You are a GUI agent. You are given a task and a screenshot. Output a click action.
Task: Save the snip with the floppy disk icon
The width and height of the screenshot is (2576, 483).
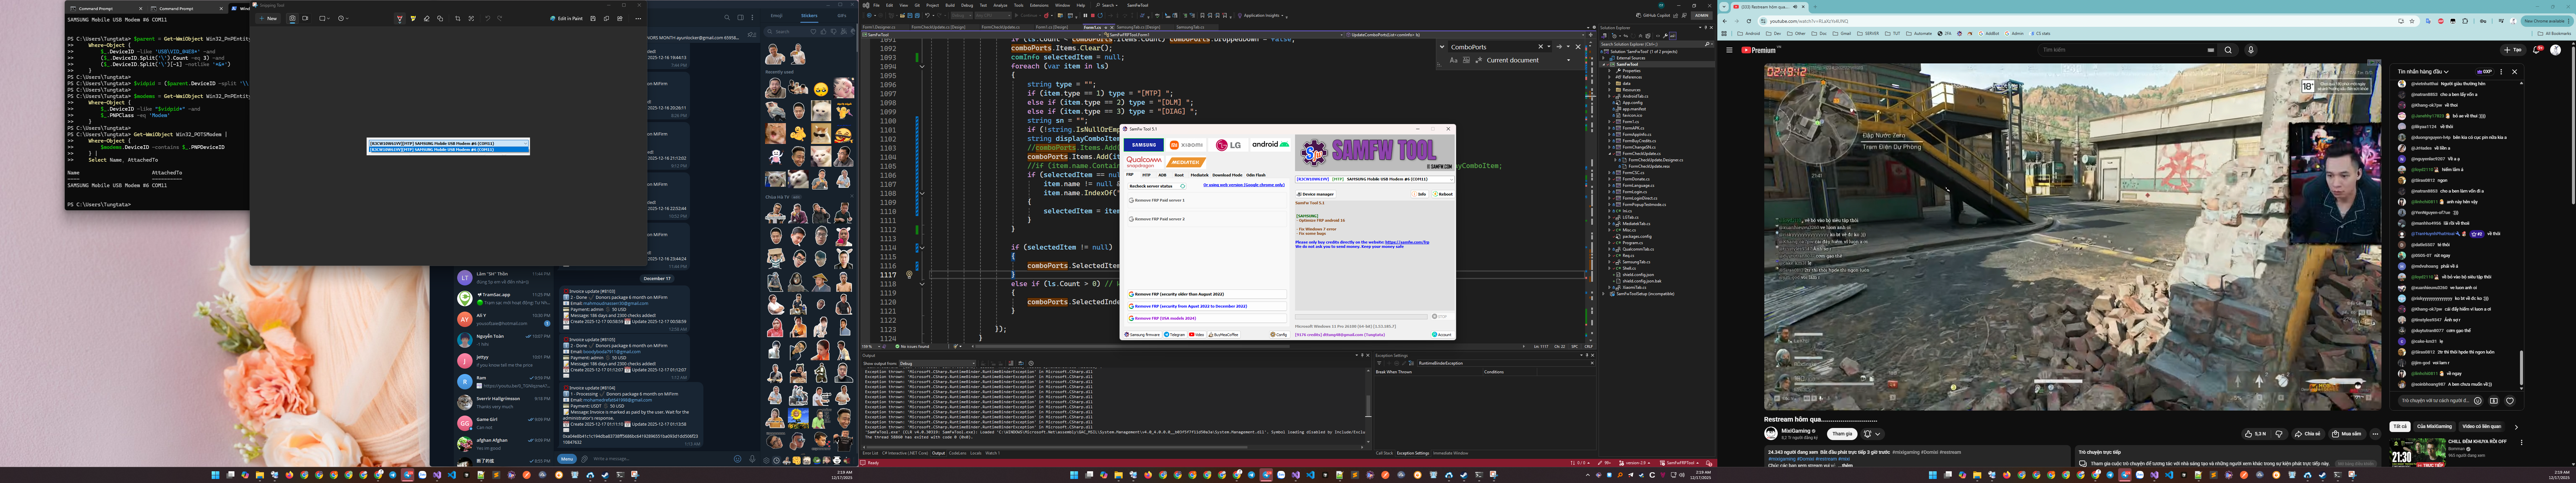pyautogui.click(x=593, y=18)
